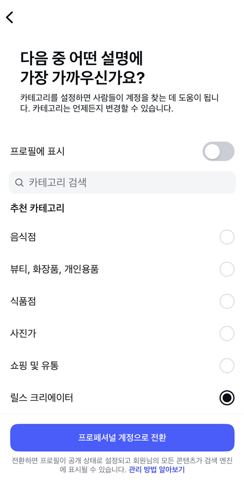Select the 쇼핑 및 유통 radio button

(x=227, y=366)
